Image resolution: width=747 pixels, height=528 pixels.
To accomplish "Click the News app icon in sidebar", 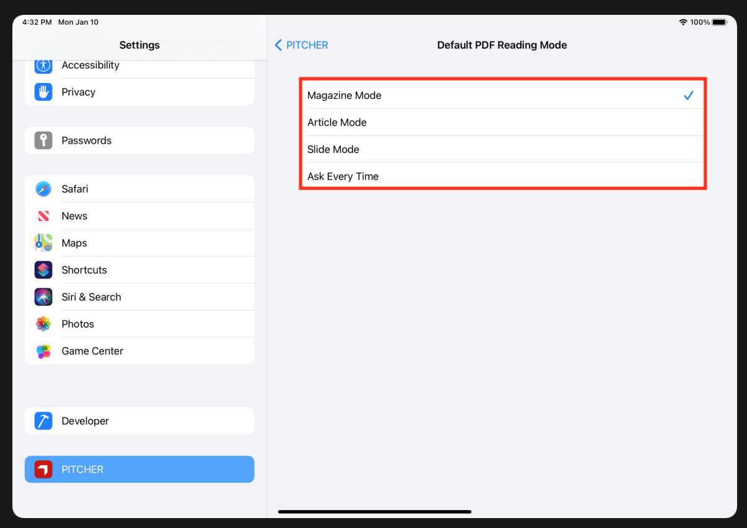I will 43,215.
